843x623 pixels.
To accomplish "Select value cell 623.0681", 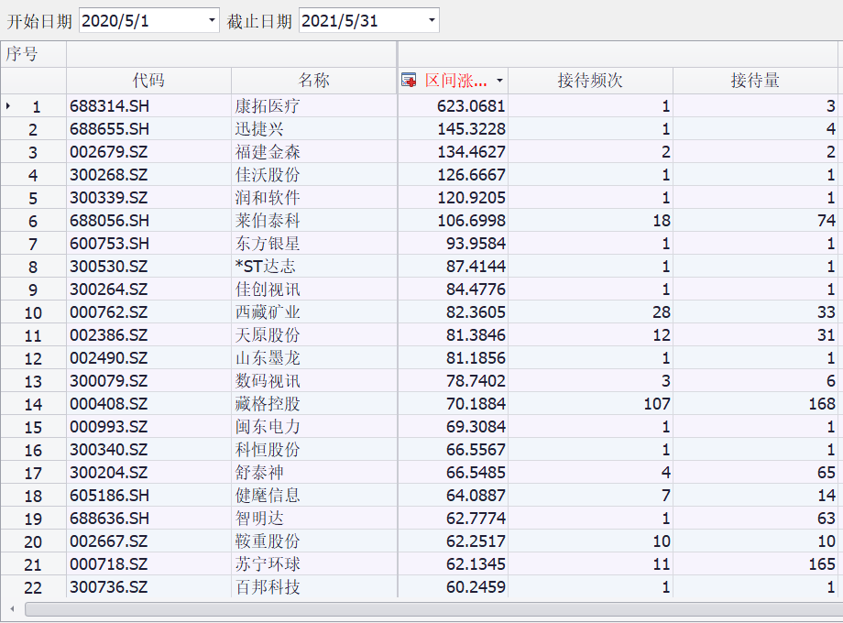I will coord(453,106).
